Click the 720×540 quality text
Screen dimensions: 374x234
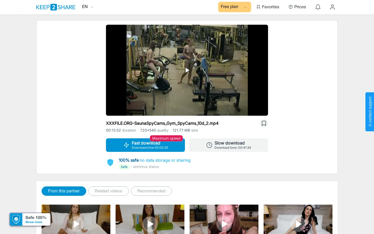tap(154, 130)
